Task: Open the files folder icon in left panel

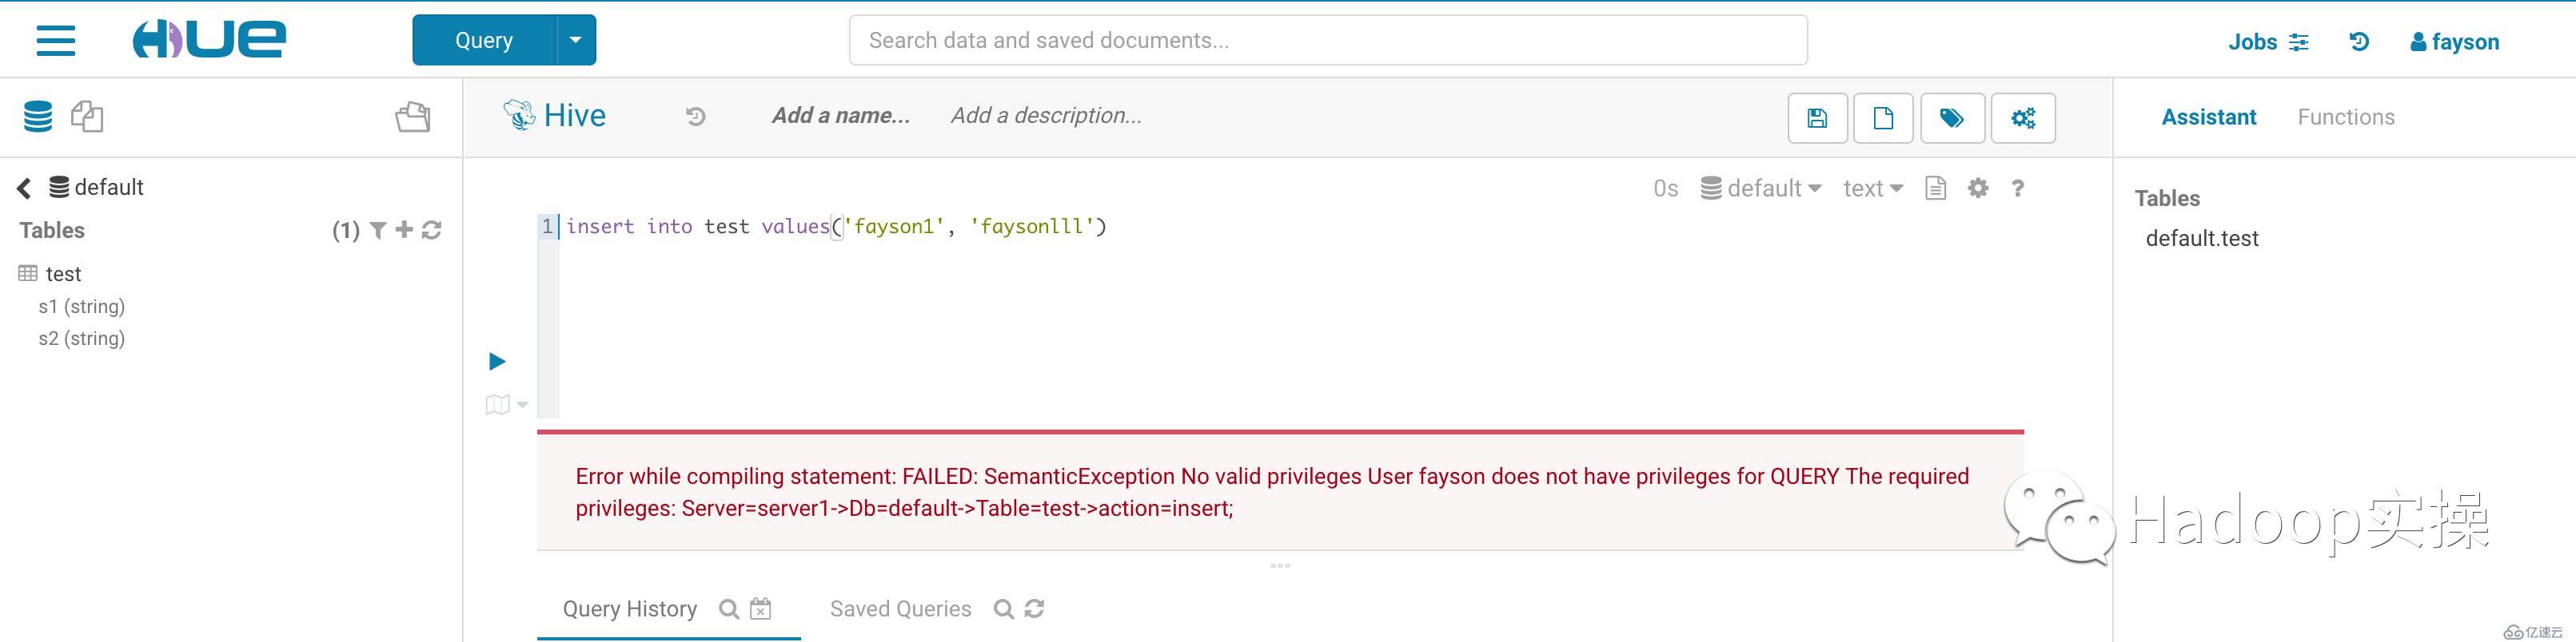Action: pos(413,117)
